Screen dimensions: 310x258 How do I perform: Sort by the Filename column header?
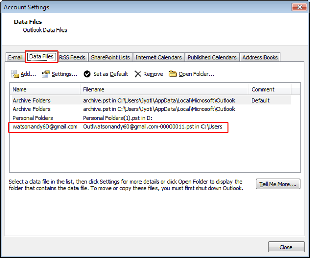(164, 89)
